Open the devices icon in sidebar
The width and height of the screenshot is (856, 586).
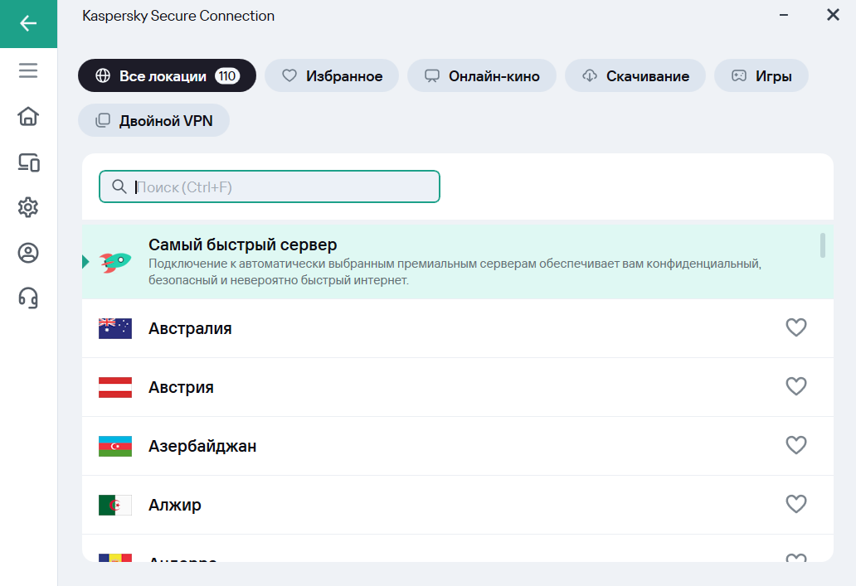coord(28,162)
